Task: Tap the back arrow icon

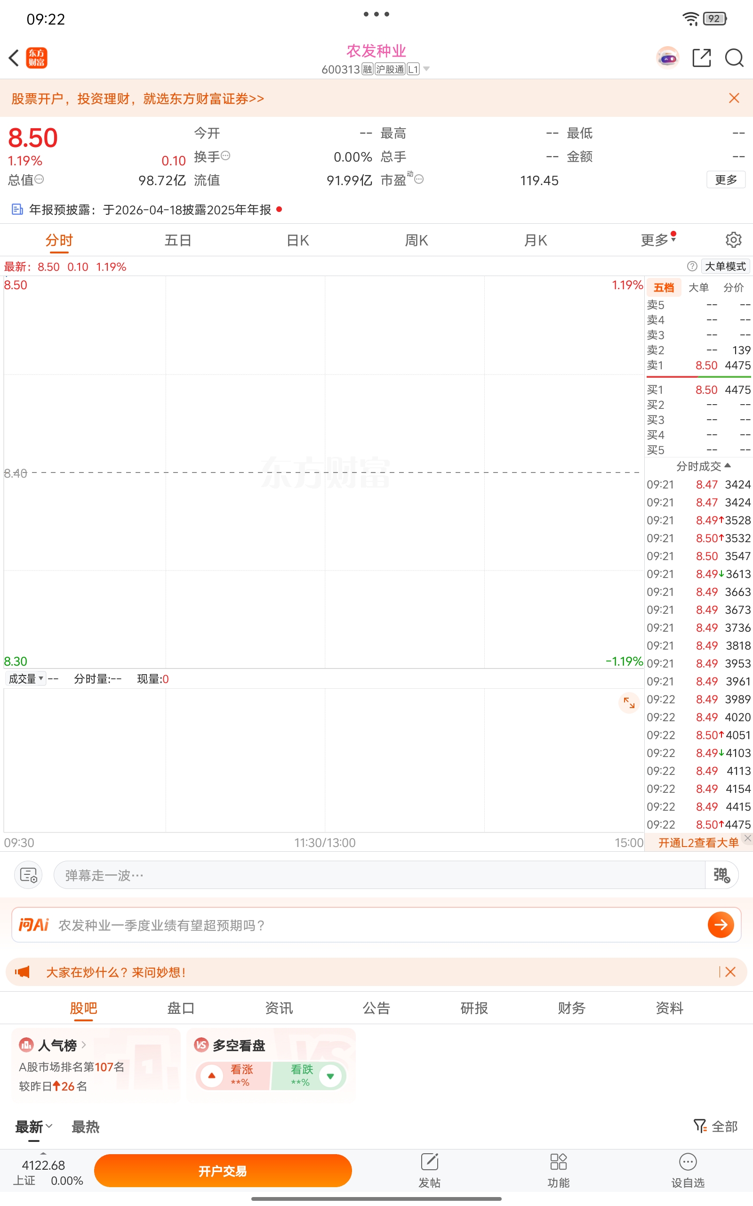Action: [x=14, y=58]
